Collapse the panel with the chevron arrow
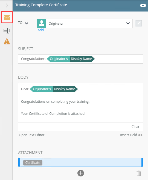148x180 pixels. (x=7, y=5)
